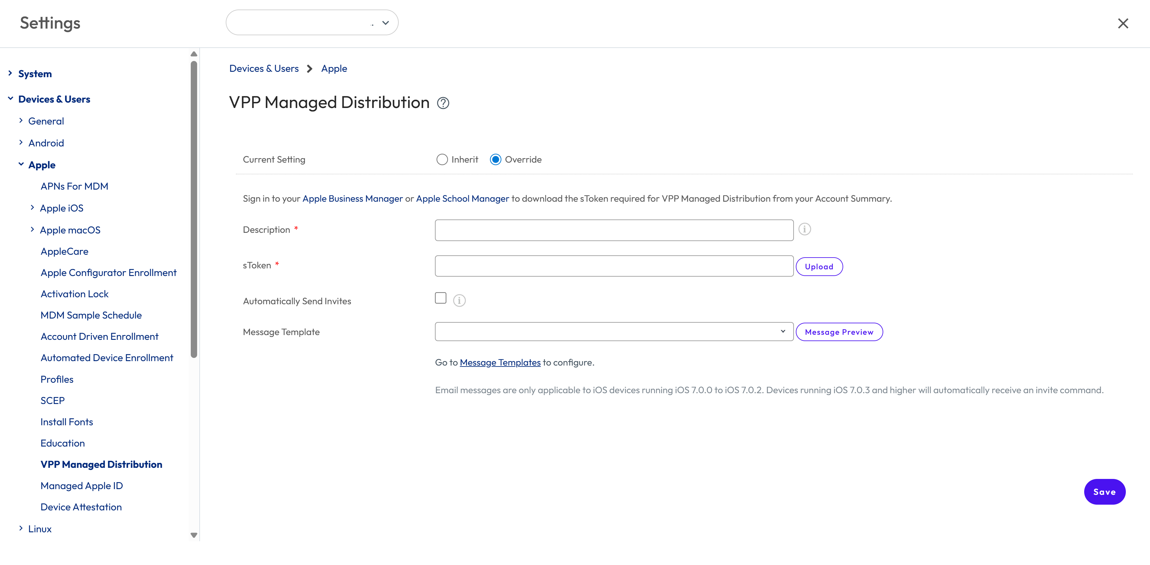Open Profiles settings
1150x565 pixels.
coord(57,380)
